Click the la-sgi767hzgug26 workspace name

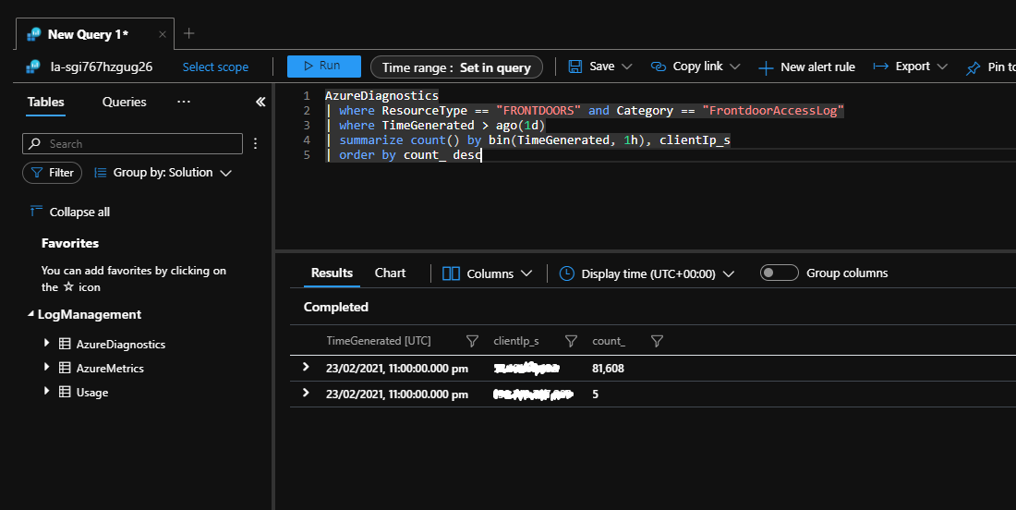point(102,67)
